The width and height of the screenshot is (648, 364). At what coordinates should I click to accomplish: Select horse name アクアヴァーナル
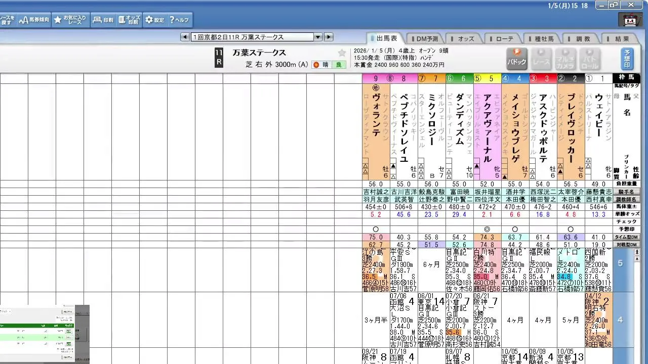pyautogui.click(x=487, y=127)
